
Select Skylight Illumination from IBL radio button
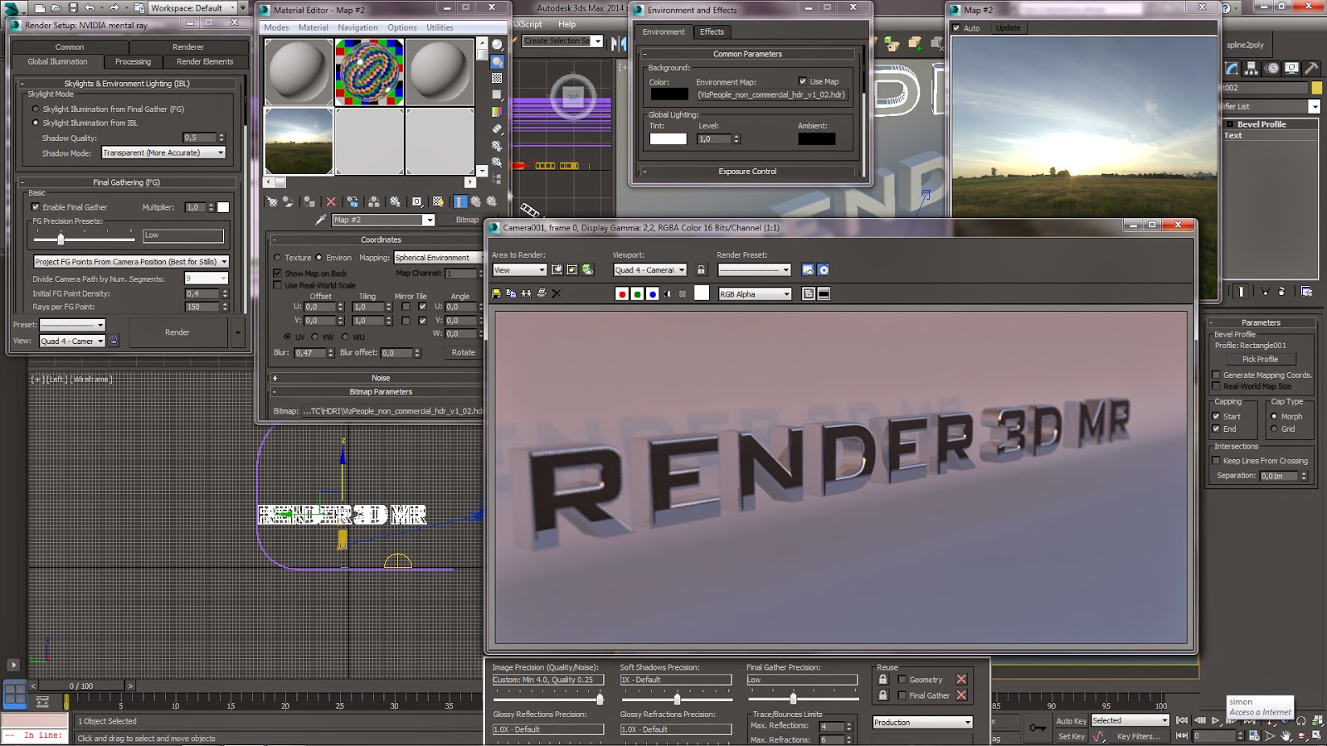point(34,123)
